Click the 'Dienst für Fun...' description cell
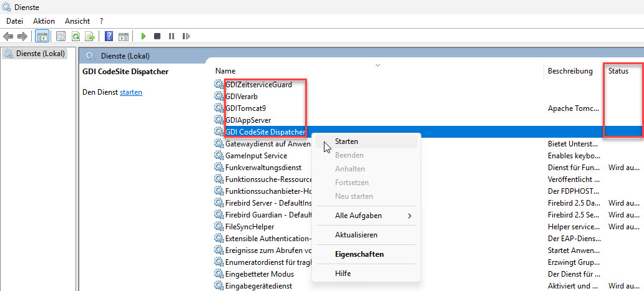This screenshot has width=644, height=291. point(573,168)
